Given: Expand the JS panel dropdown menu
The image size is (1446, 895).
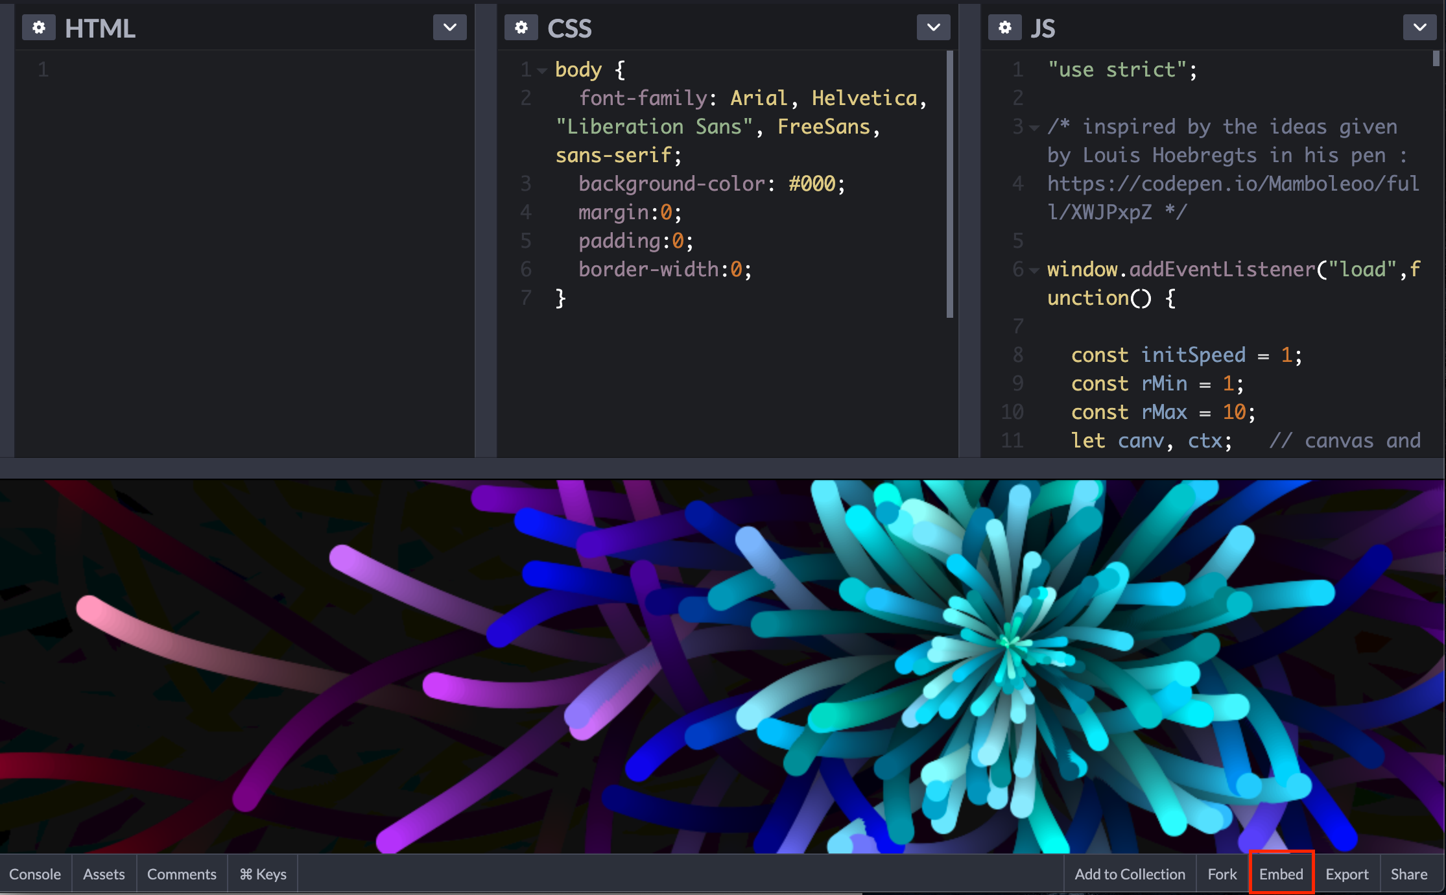Looking at the screenshot, I should [1419, 28].
